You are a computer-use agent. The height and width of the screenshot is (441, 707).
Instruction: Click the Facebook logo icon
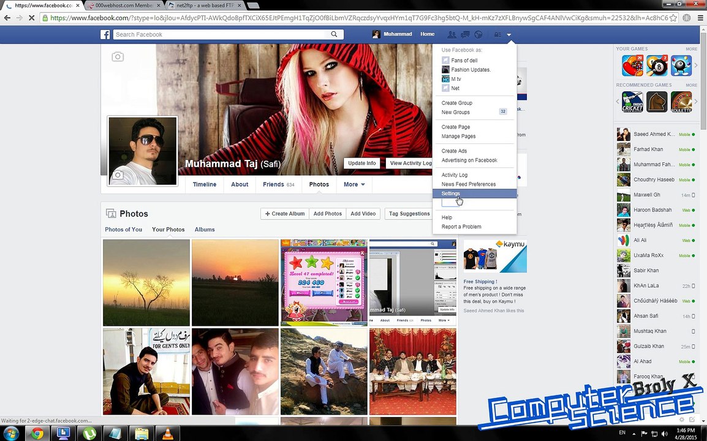(105, 35)
